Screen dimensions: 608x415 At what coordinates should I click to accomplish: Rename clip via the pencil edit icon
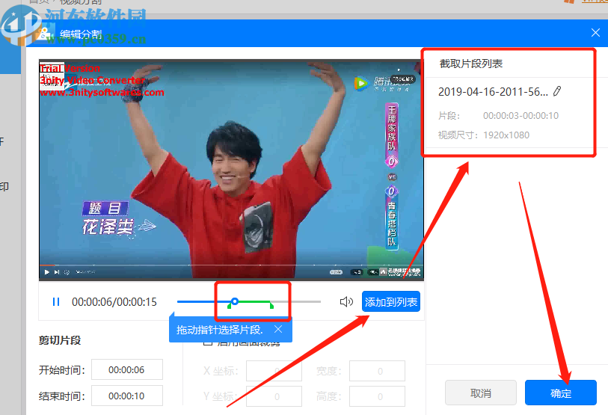(557, 91)
